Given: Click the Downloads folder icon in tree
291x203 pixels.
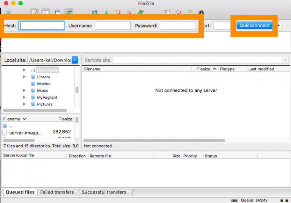Looking at the screenshot, I should (x=33, y=70).
